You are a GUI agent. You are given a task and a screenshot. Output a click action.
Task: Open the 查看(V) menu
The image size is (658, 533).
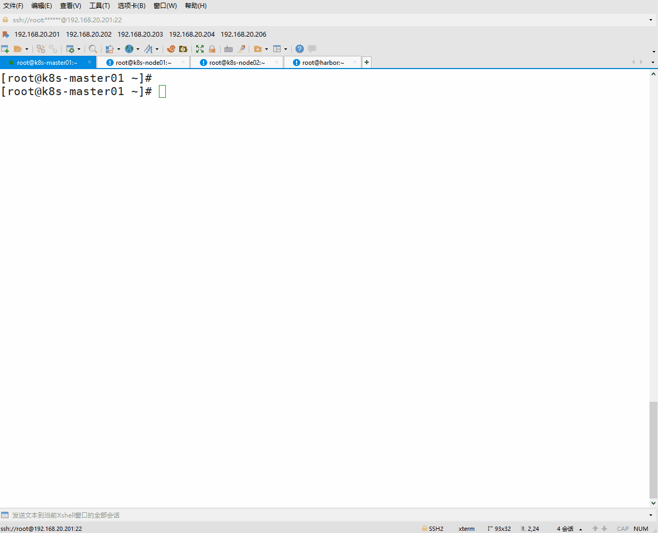70,6
